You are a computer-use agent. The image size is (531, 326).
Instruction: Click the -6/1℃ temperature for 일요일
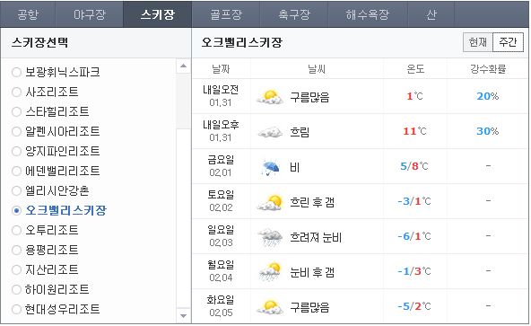414,236
